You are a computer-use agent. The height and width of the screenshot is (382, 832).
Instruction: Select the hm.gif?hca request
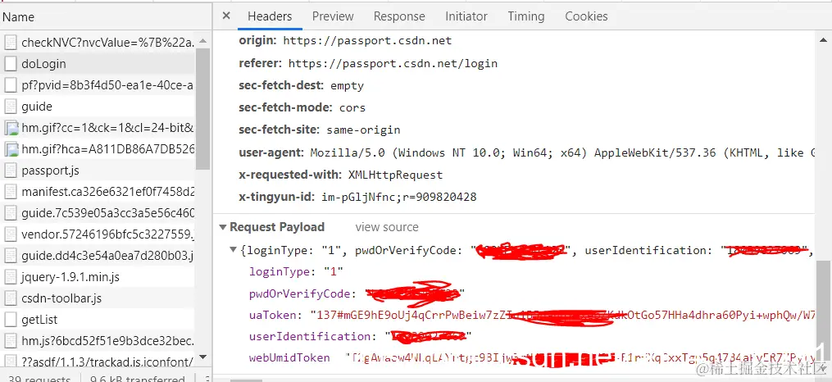(x=98, y=149)
